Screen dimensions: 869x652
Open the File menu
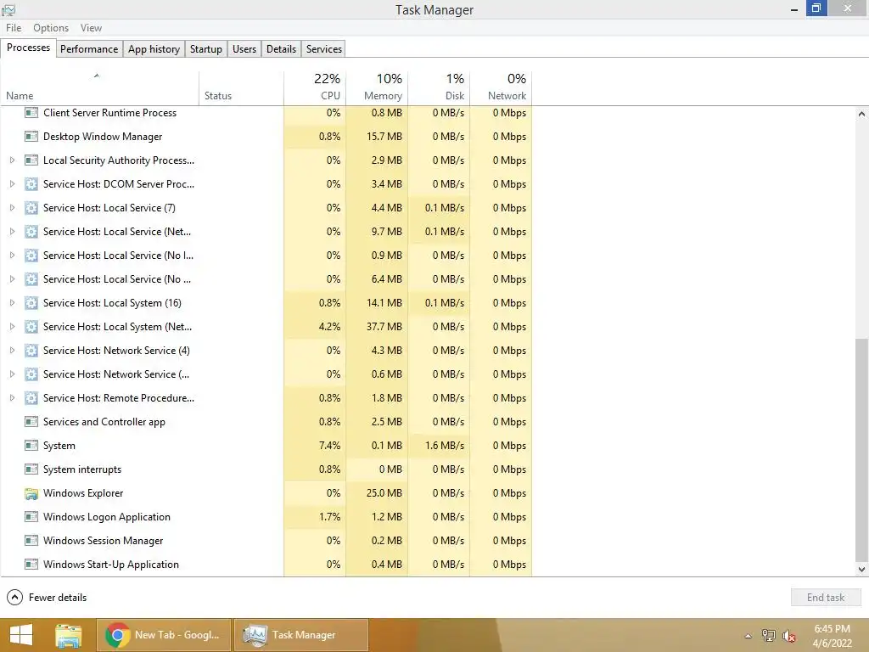coord(14,28)
